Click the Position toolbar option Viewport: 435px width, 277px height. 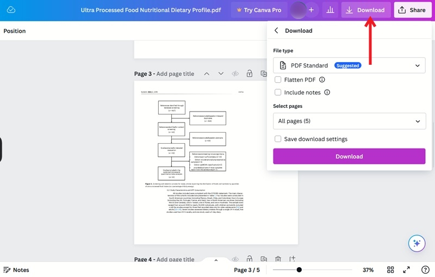(x=15, y=31)
